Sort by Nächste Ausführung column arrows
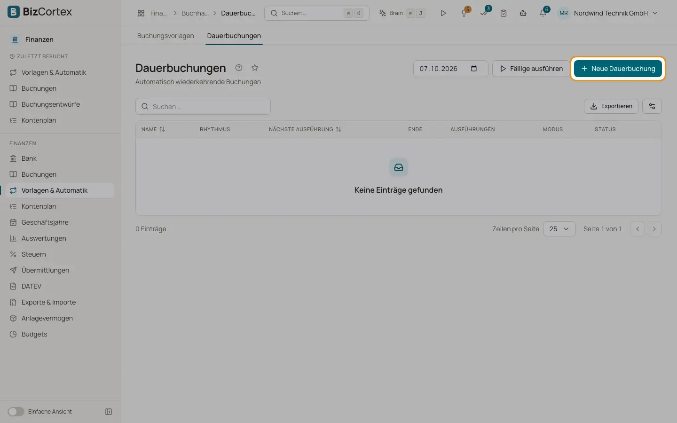 point(338,129)
